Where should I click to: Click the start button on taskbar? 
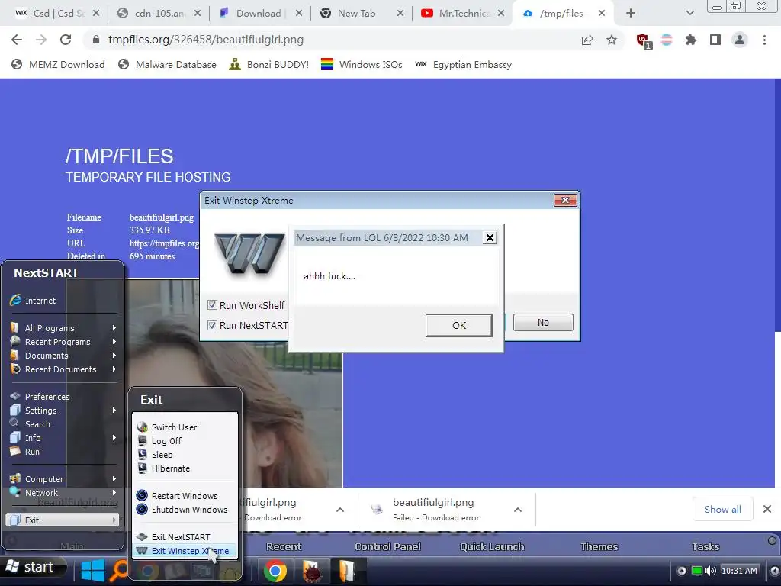click(34, 567)
